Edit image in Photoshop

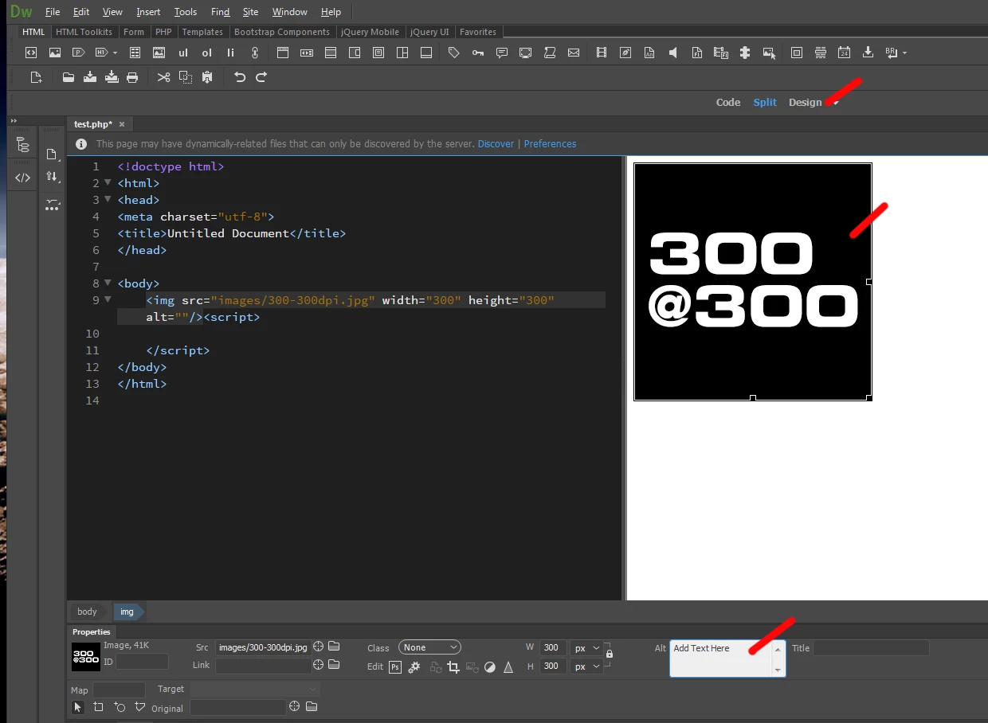coord(395,667)
